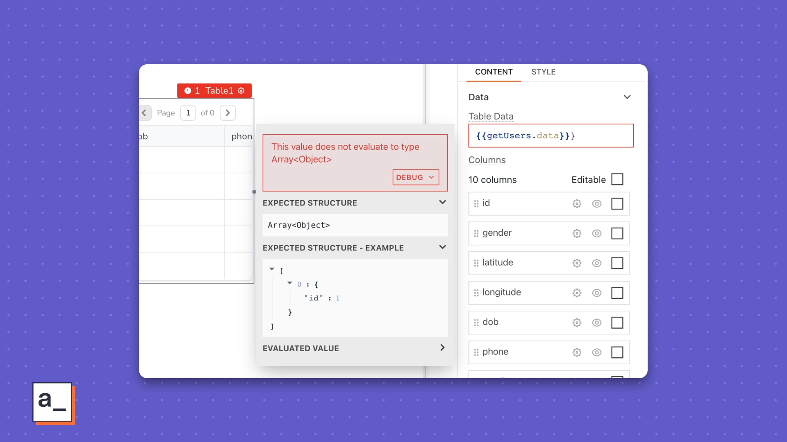The height and width of the screenshot is (442, 787).
Task: Click red error indicator on Table1 label
Action: tap(188, 90)
